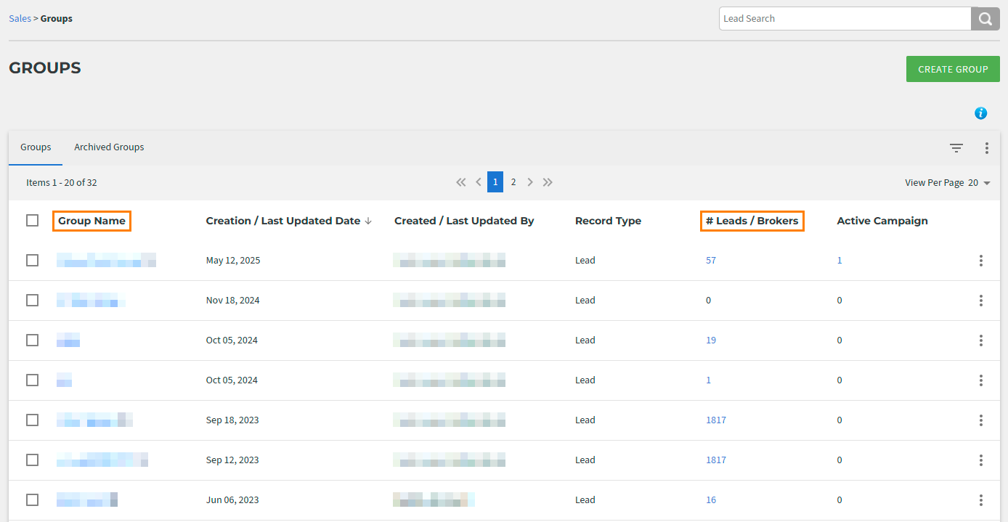The image size is (1008, 522).
Task: Go to next page arrow
Action: point(530,182)
